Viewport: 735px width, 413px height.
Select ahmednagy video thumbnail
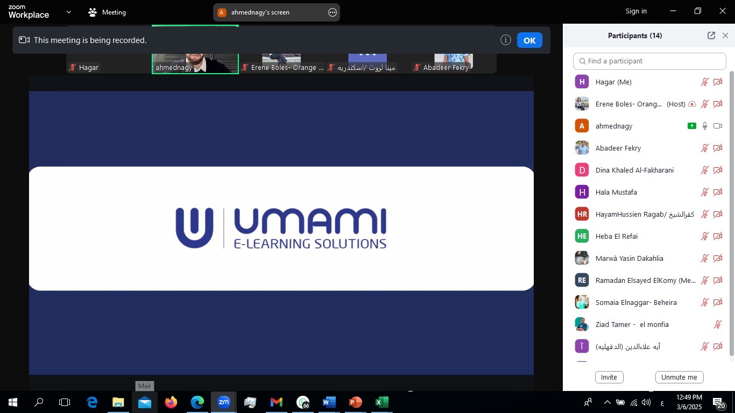(x=195, y=49)
